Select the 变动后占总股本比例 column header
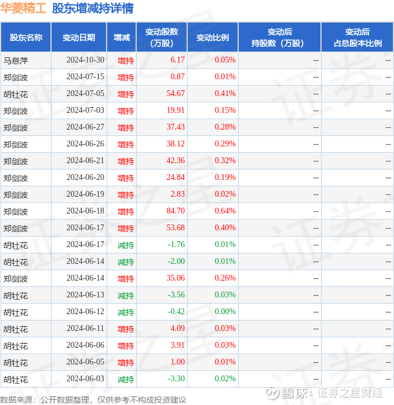The image size is (394, 405). (x=357, y=38)
